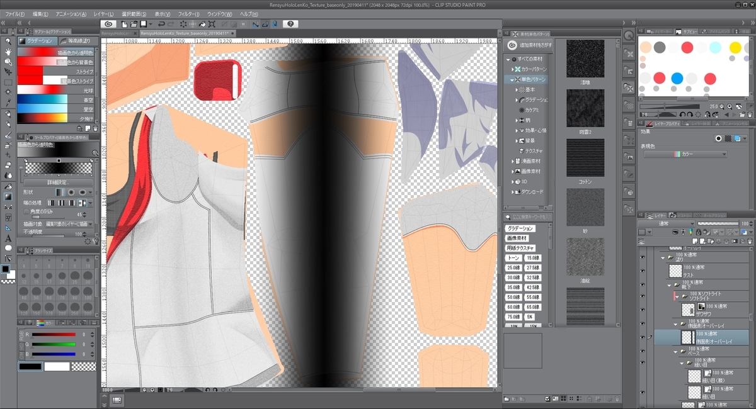Image resolution: width=756 pixels, height=409 pixels.
Task: Collapse 縫い目 layer folder
Action: [682, 363]
